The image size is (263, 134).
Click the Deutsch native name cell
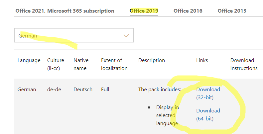coord(83,89)
